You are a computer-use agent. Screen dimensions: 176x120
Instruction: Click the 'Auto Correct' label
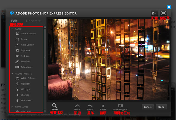28,45
